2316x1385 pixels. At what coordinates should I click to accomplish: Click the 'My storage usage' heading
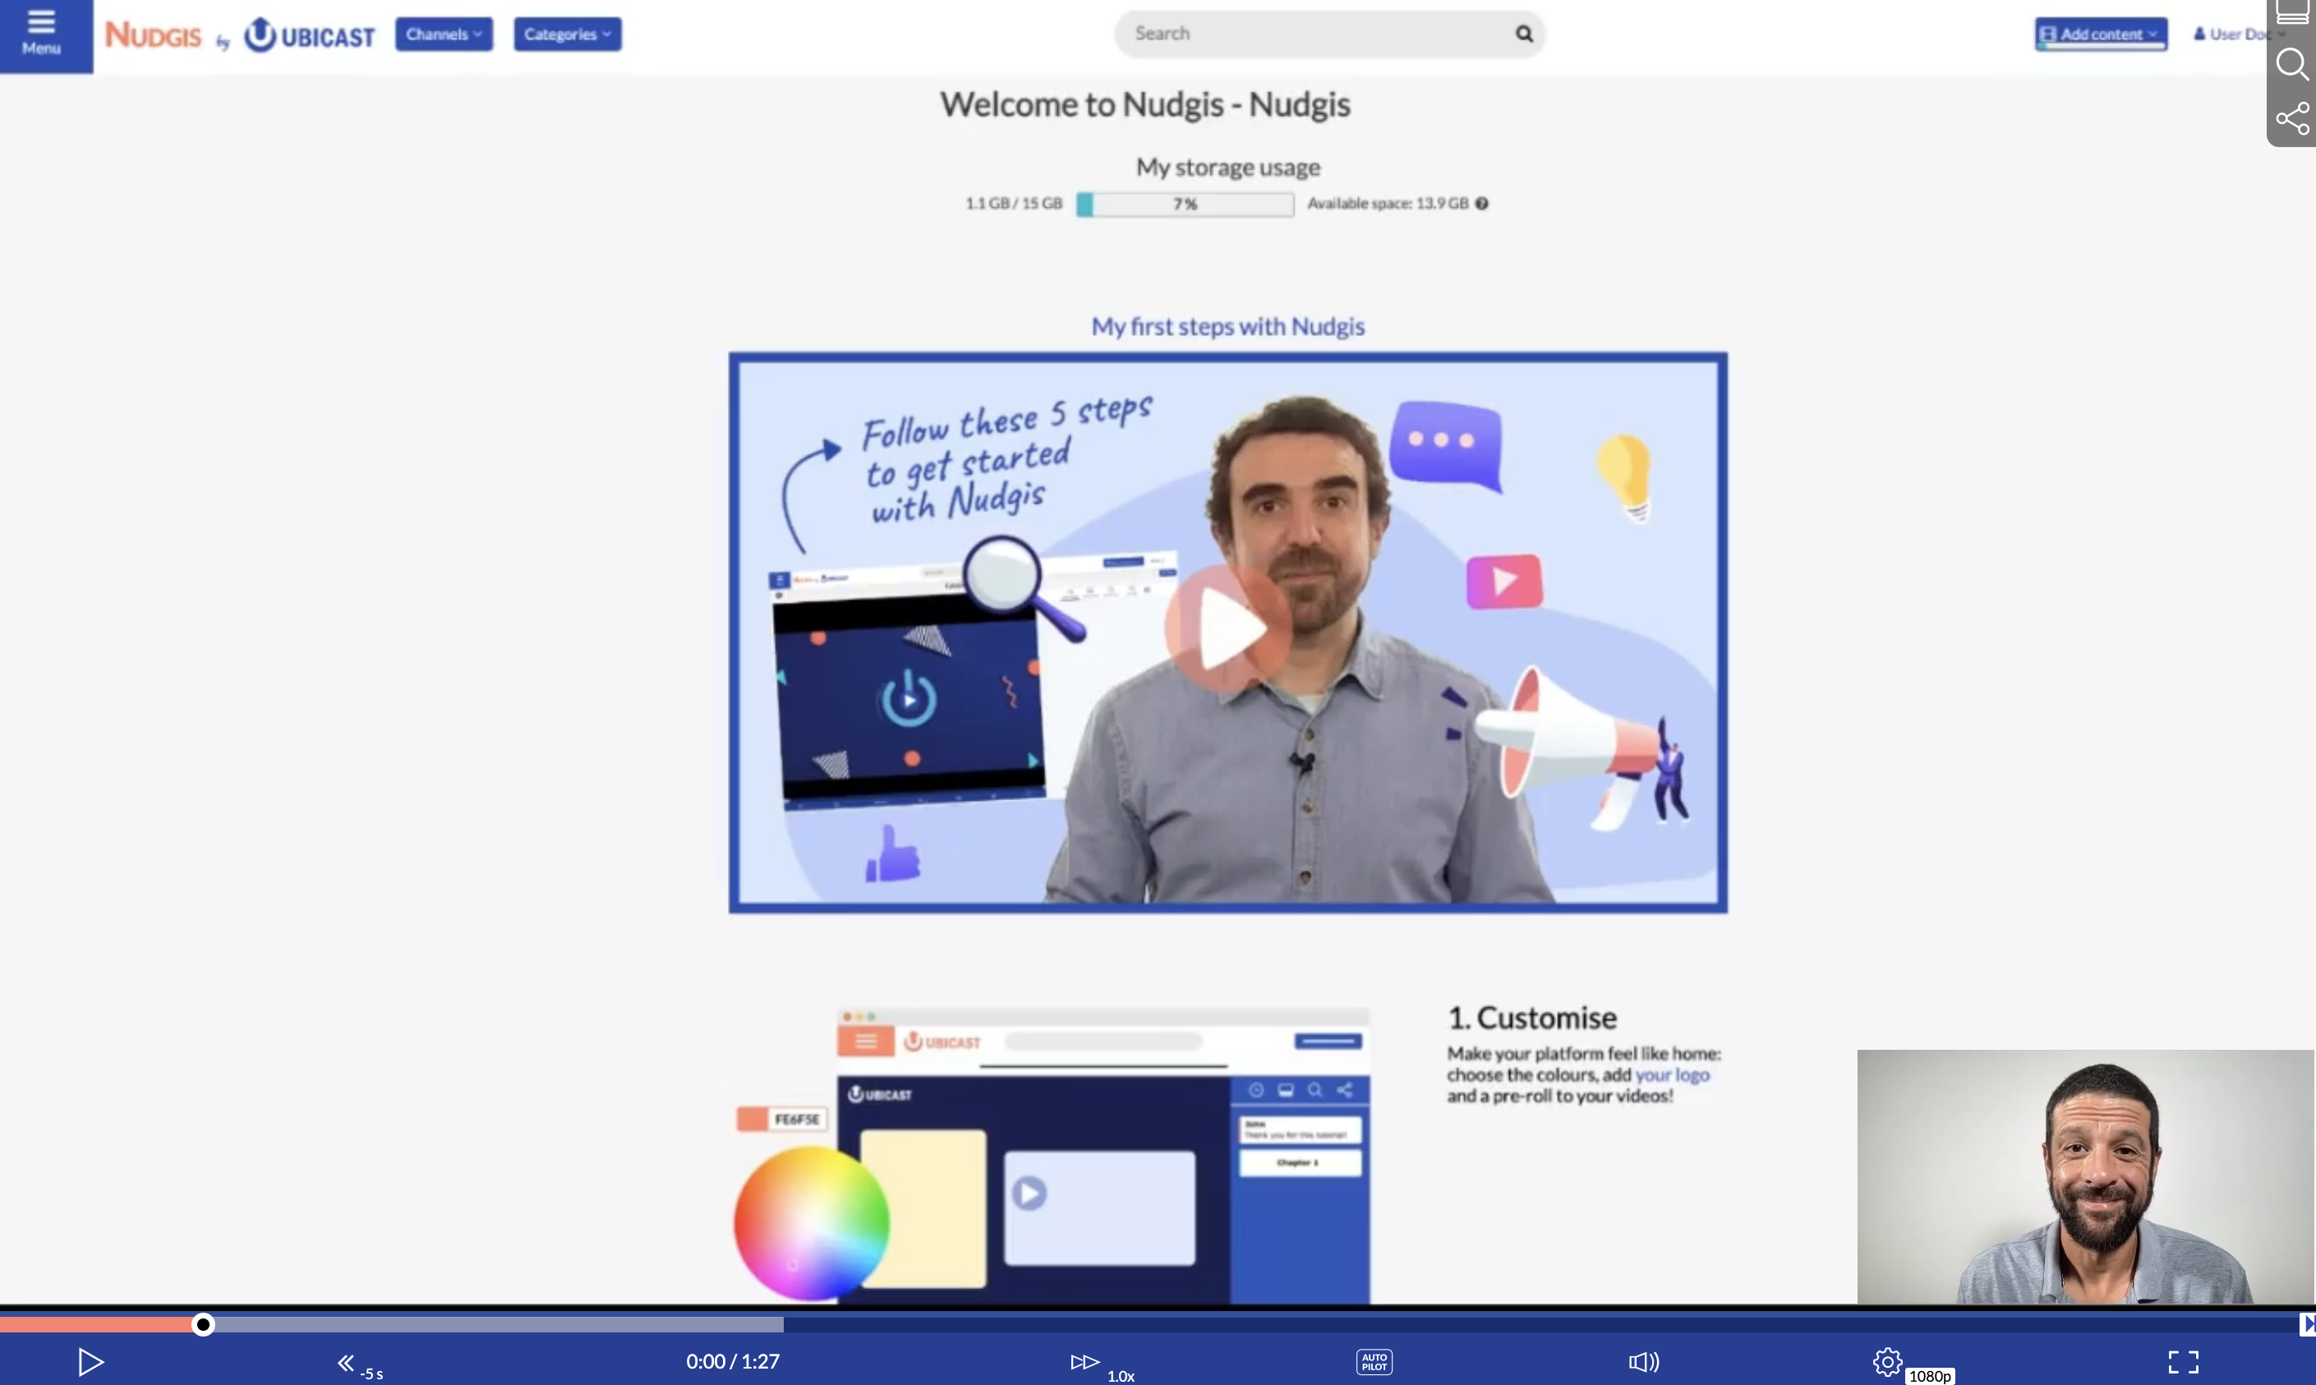pyautogui.click(x=1228, y=168)
